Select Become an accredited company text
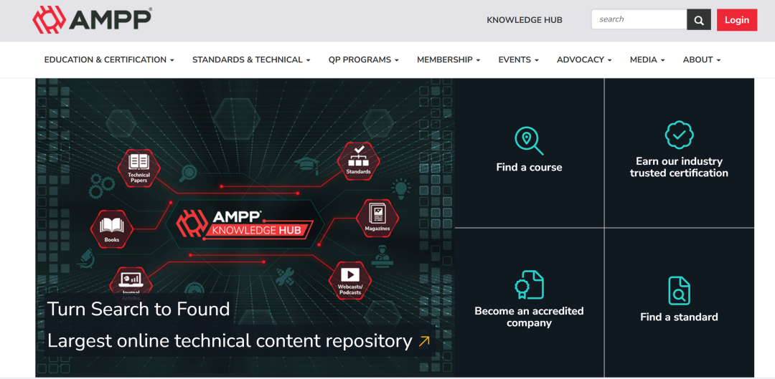The image size is (775, 379). tap(529, 317)
